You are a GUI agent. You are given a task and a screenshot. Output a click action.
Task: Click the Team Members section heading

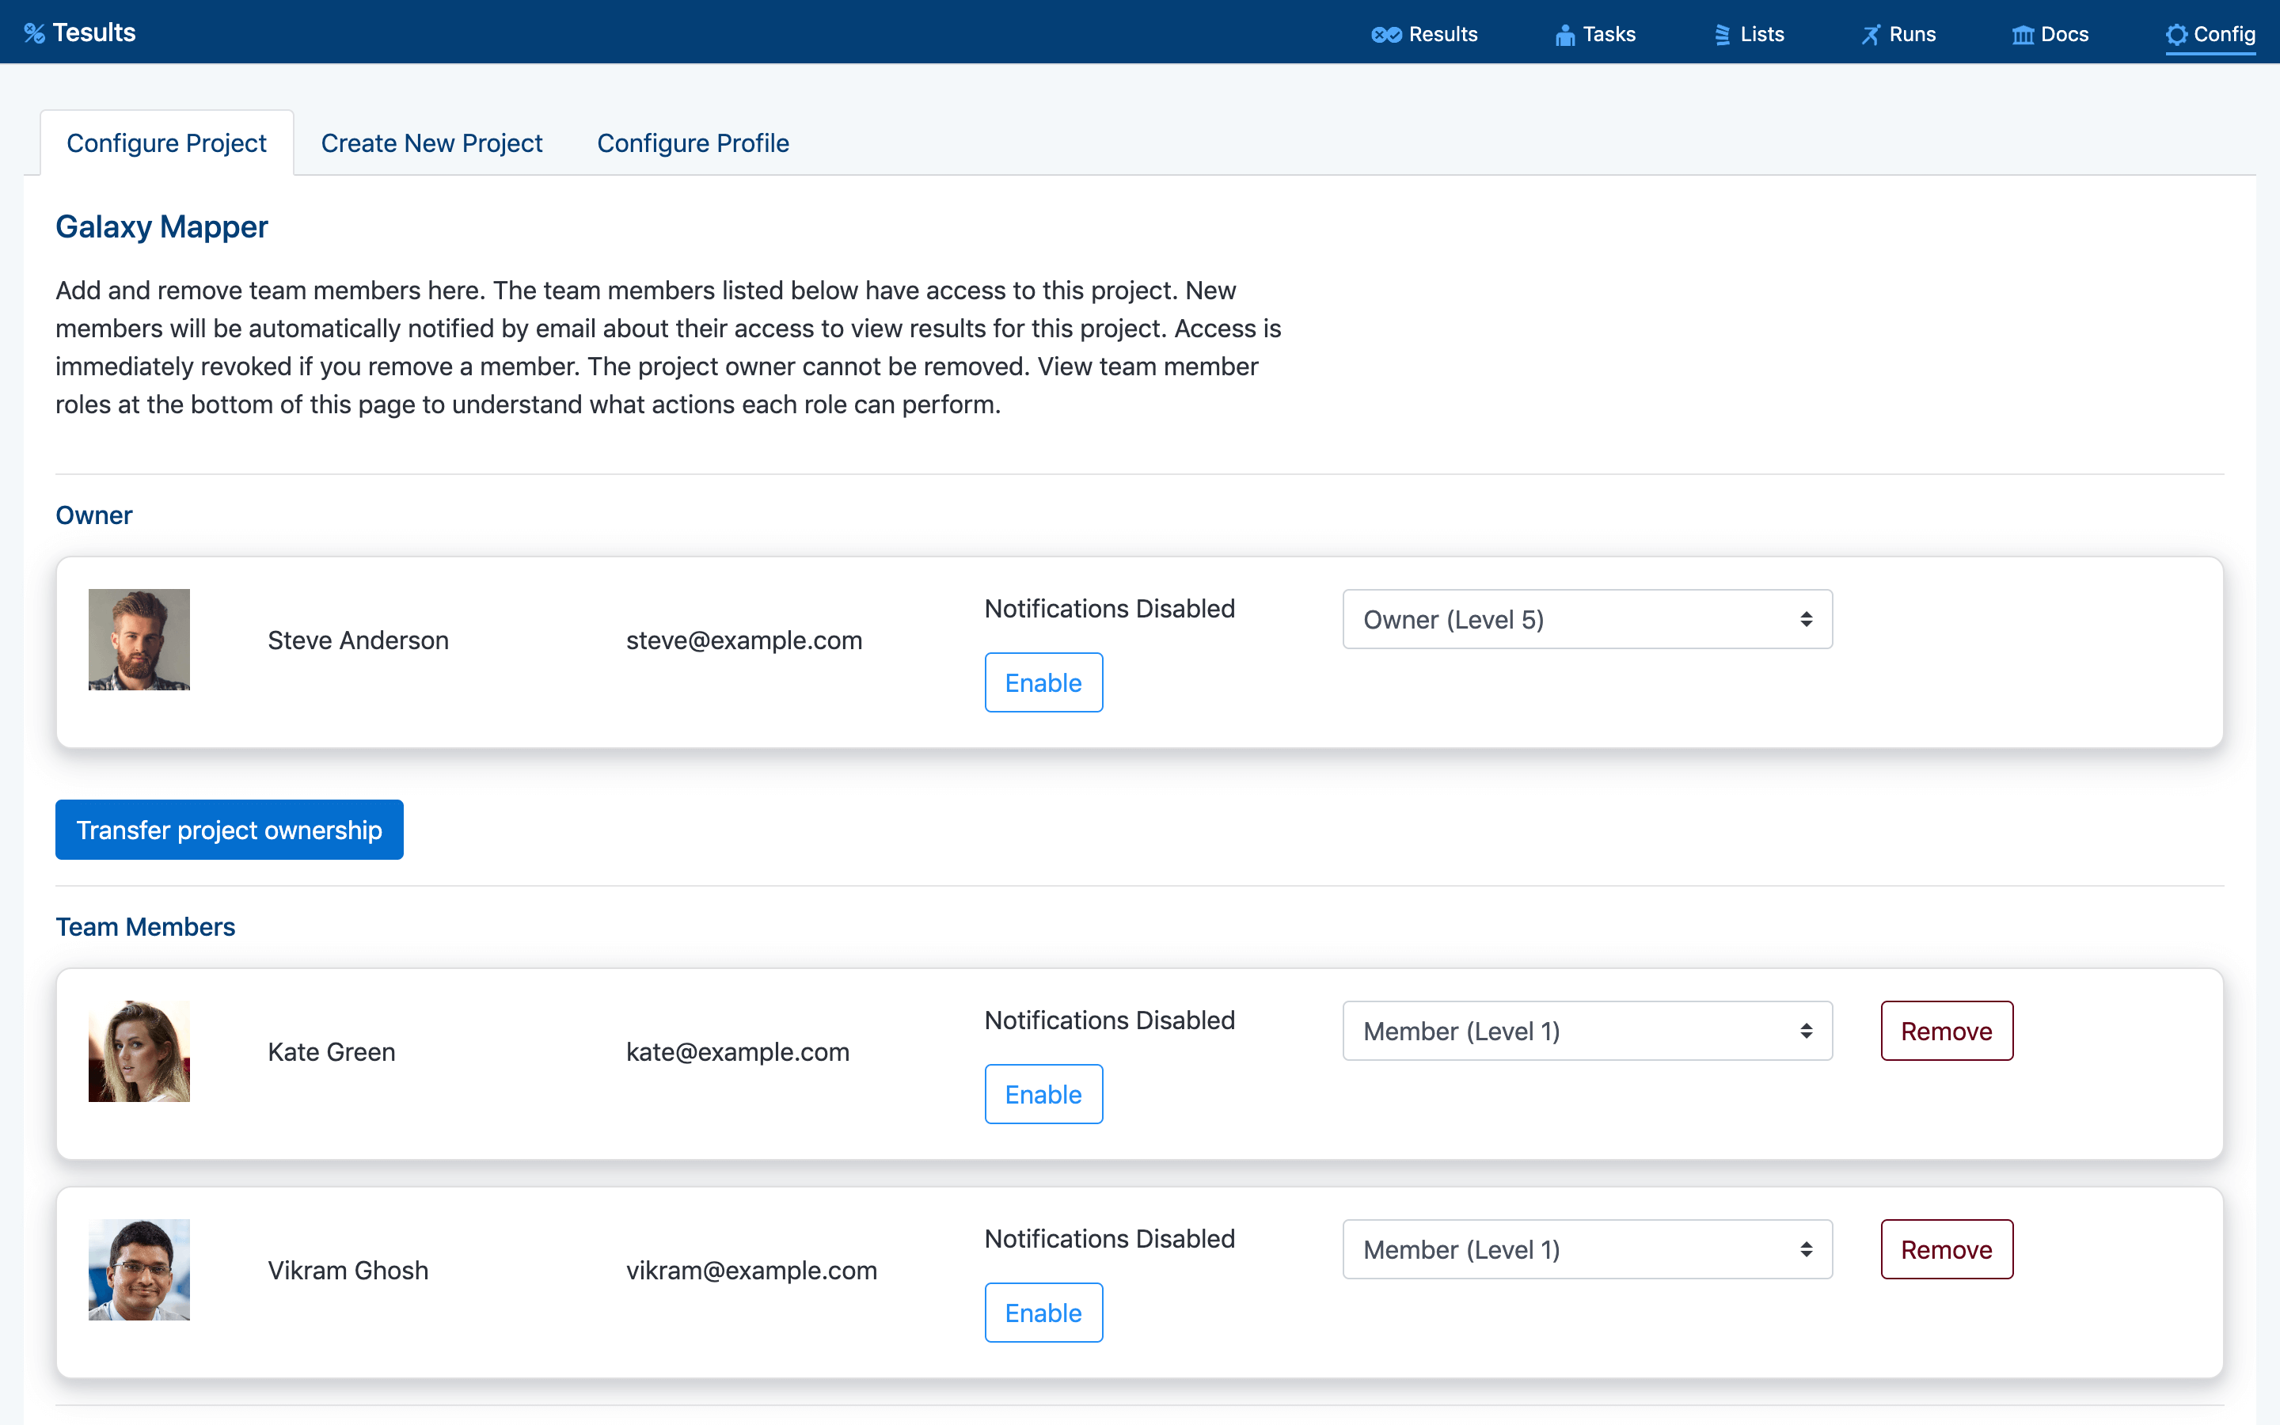145,927
